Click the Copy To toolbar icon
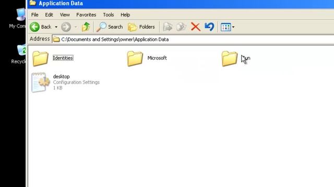Screen dimensions: 334x187 (182, 27)
